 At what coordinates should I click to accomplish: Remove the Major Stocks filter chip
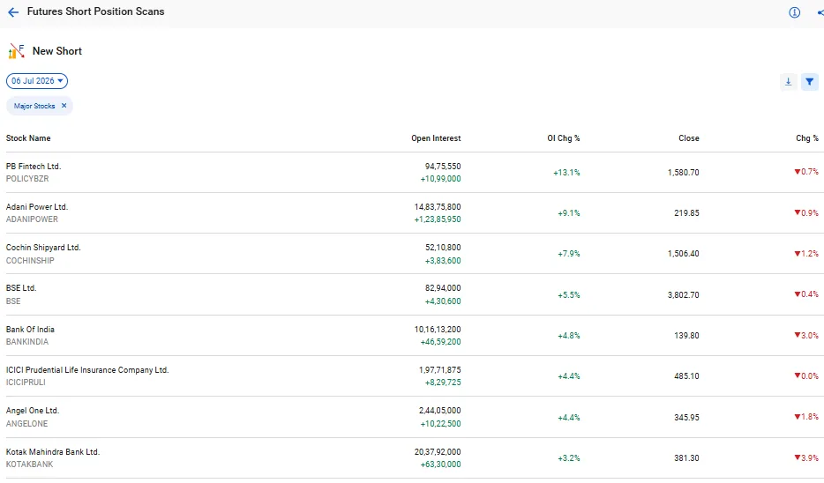[64, 106]
